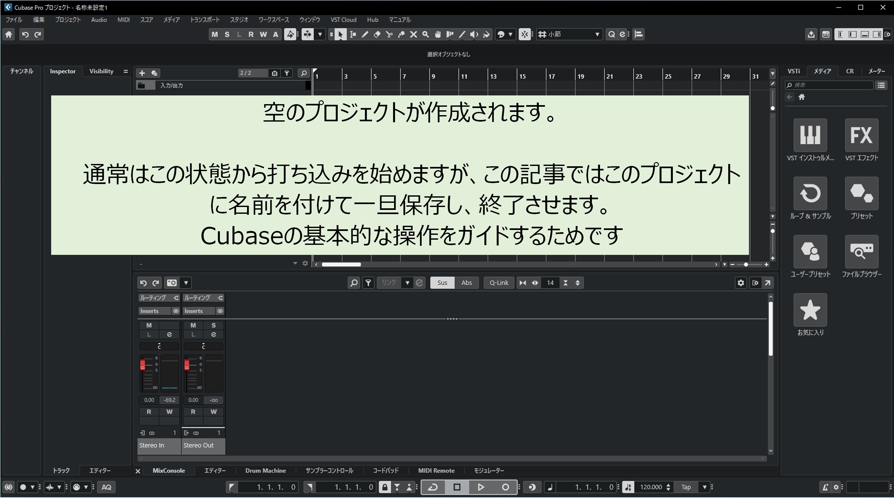The width and height of the screenshot is (894, 501).
Task: Open the Tap tempo mode dropdown
Action: [x=705, y=487]
